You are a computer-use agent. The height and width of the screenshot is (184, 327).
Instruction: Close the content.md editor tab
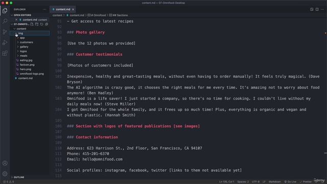pyautogui.click(x=73, y=9)
